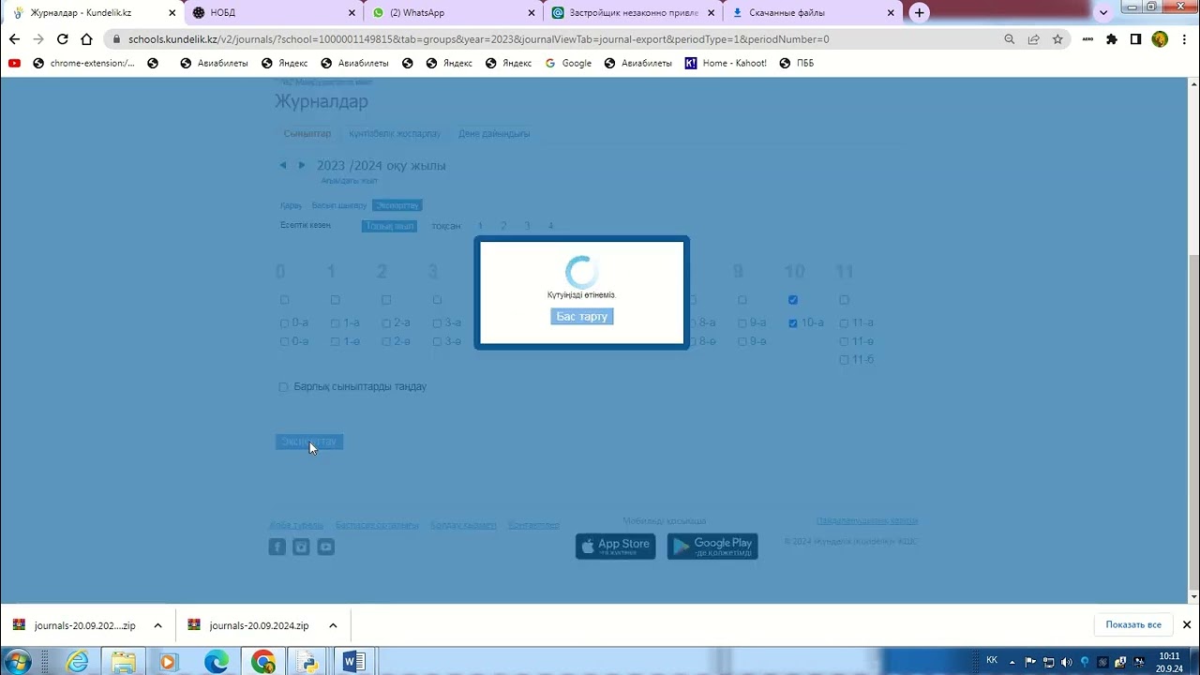Click the App Store badge
This screenshot has height=675, width=1200.
coord(615,546)
